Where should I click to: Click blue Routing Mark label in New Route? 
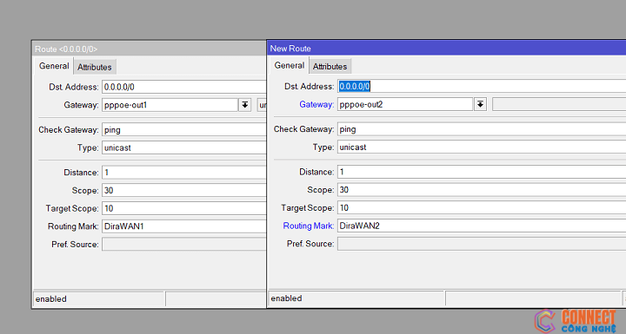(x=308, y=226)
